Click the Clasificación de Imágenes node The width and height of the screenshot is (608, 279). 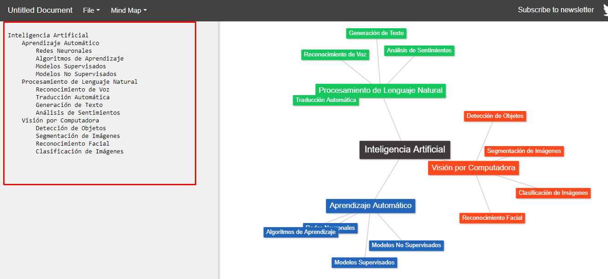coord(553,193)
